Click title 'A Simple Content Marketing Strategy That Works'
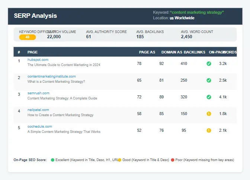The image size is (250, 180). [x=64, y=132]
